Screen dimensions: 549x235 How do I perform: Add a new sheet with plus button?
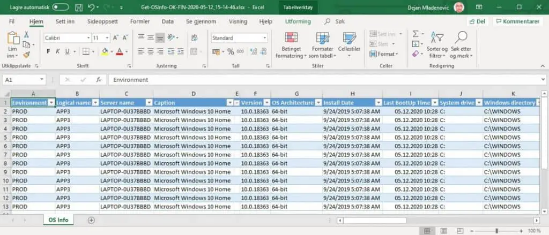coord(91,221)
